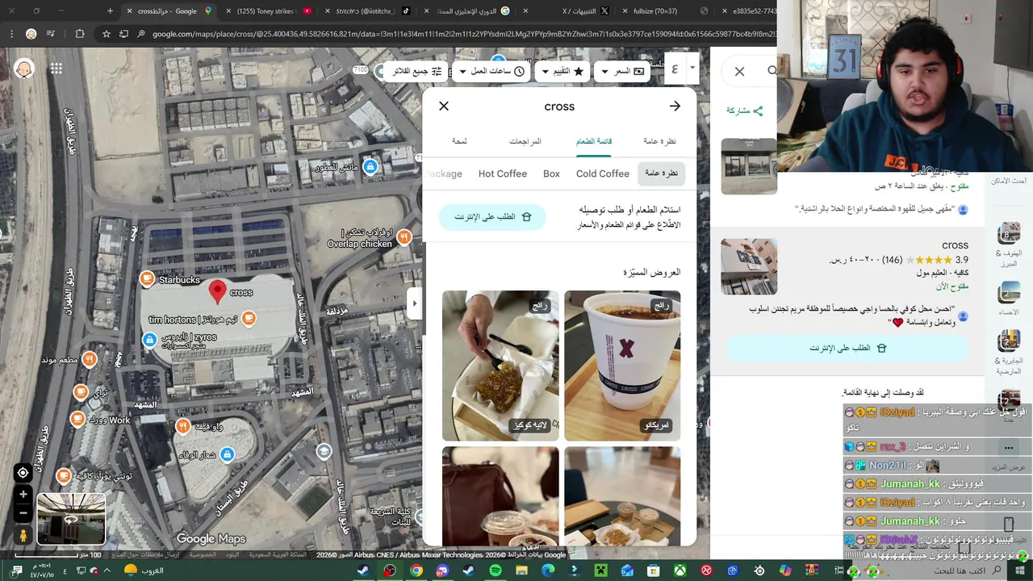The width and height of the screenshot is (1033, 581).
Task: Open Minecraft from the taskbar
Action: pyautogui.click(x=601, y=571)
